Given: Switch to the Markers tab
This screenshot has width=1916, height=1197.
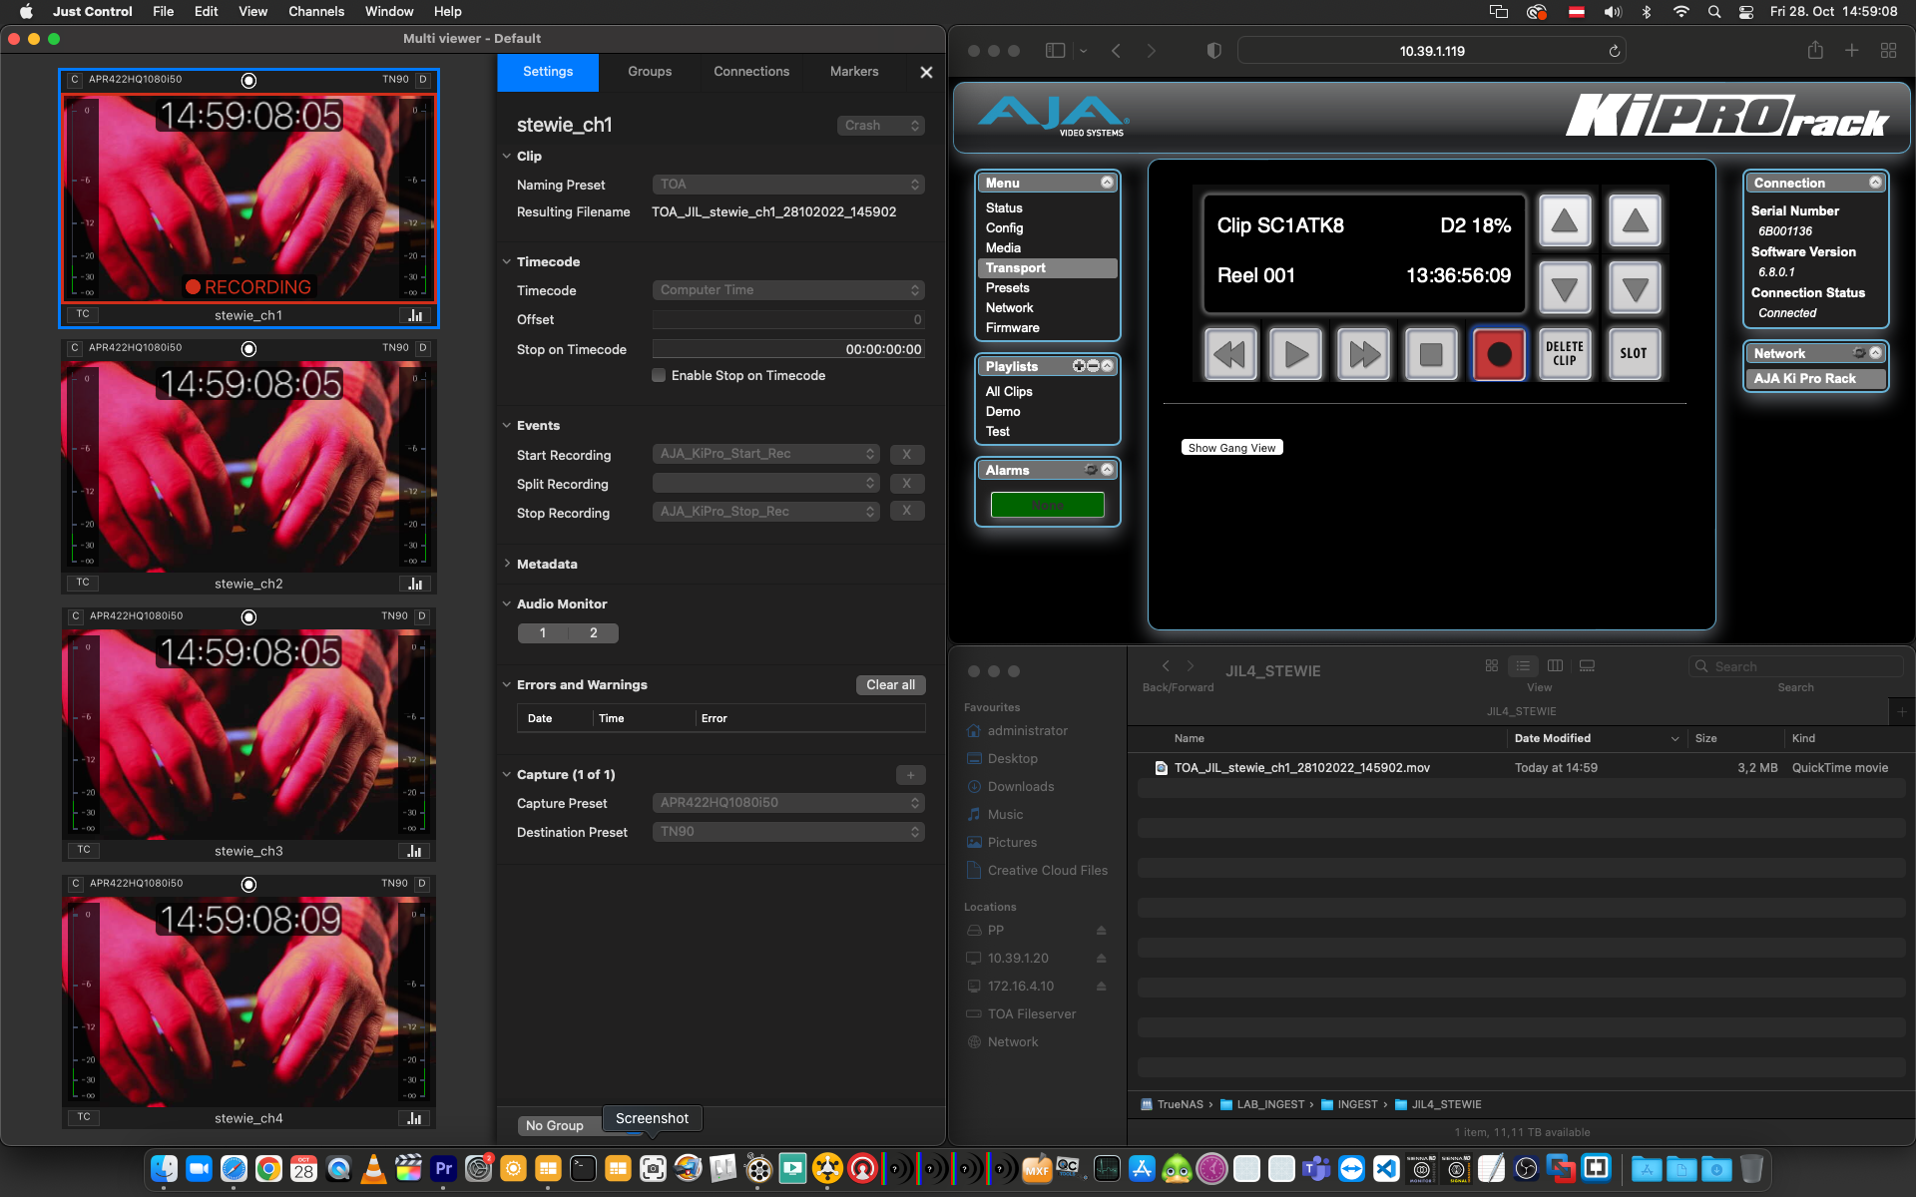Looking at the screenshot, I should pyautogui.click(x=854, y=72).
